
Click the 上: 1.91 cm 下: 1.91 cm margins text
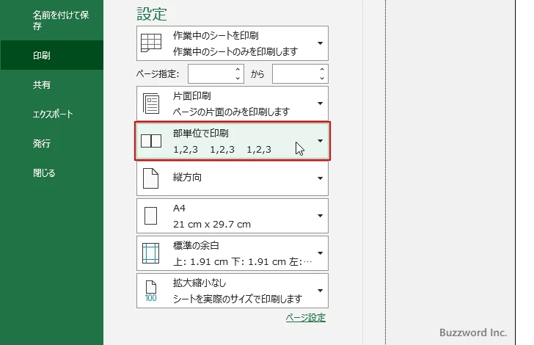(242, 262)
